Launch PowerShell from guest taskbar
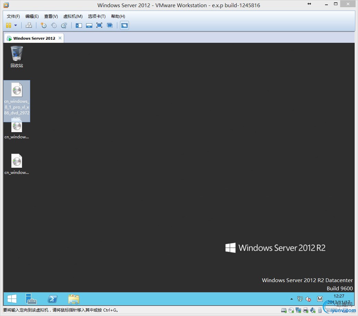Viewport: 358px width, 316px height. coord(52,299)
